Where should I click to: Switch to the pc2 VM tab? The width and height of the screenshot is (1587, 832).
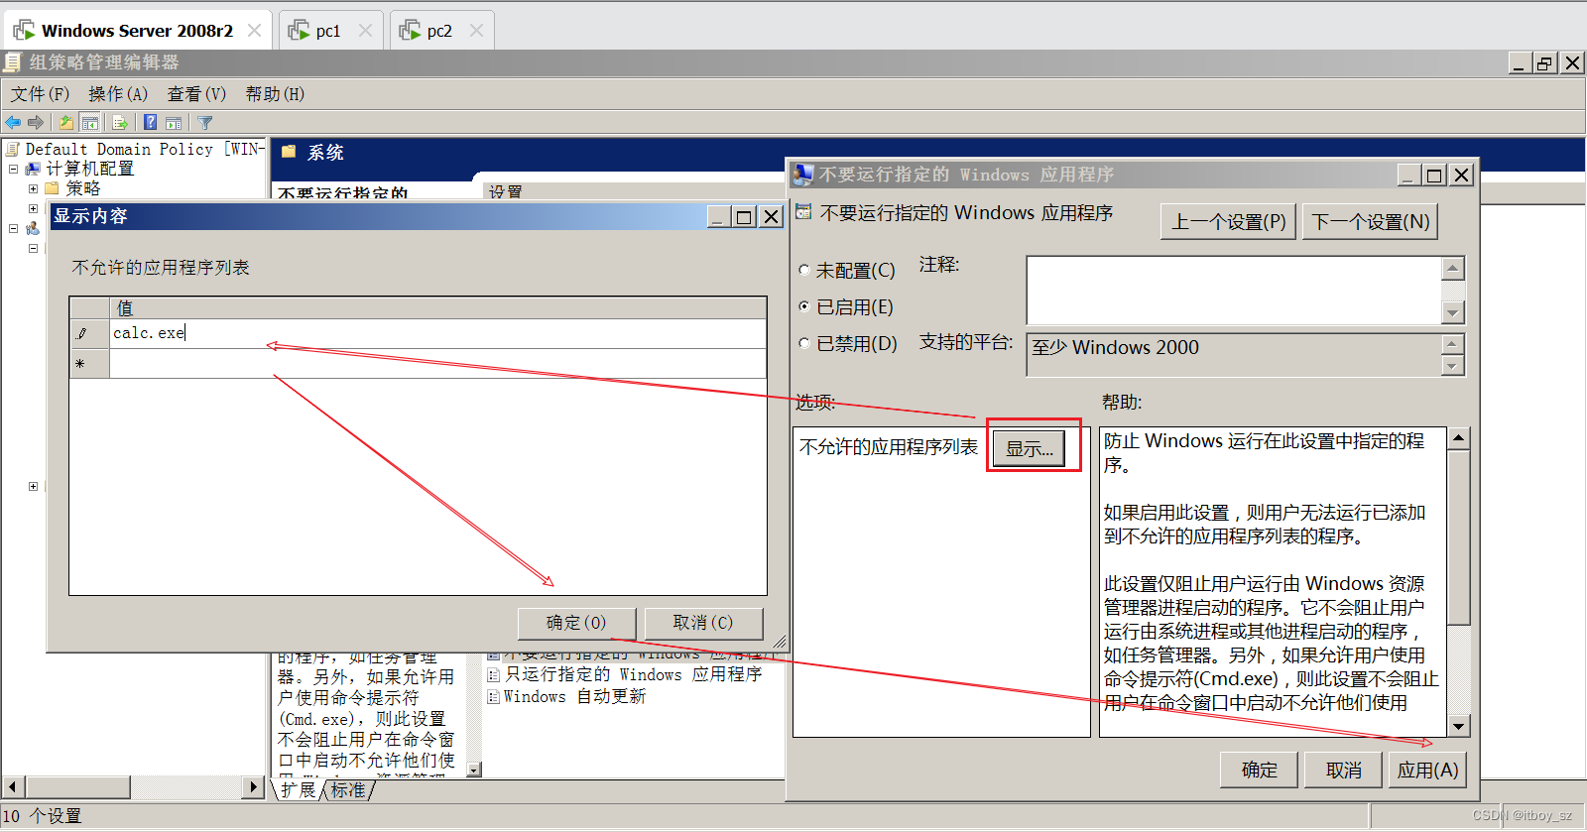pyautogui.click(x=439, y=31)
